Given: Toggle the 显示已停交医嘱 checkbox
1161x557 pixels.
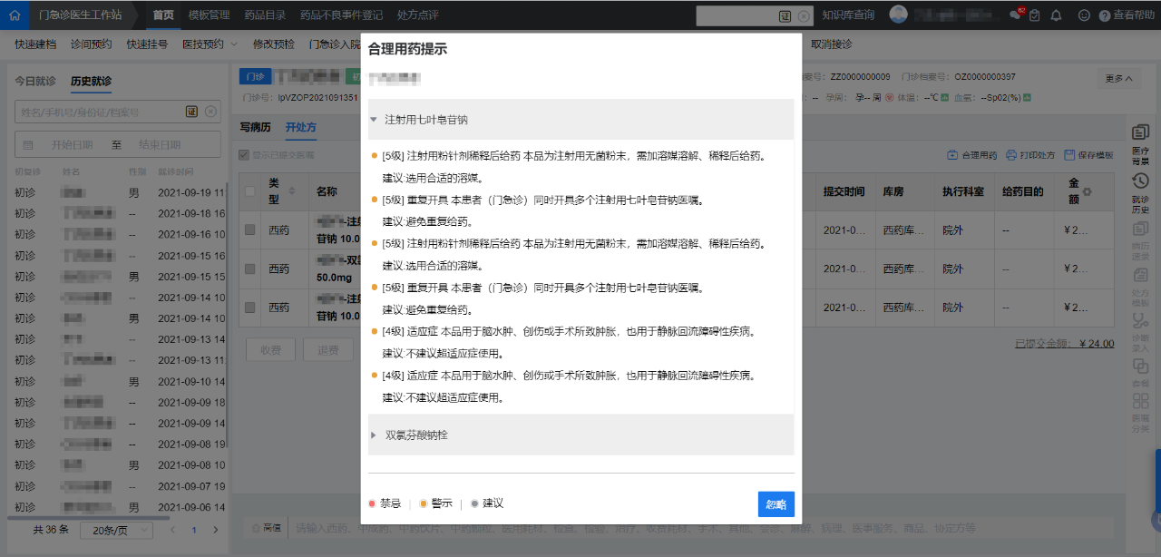Looking at the screenshot, I should coord(243,153).
